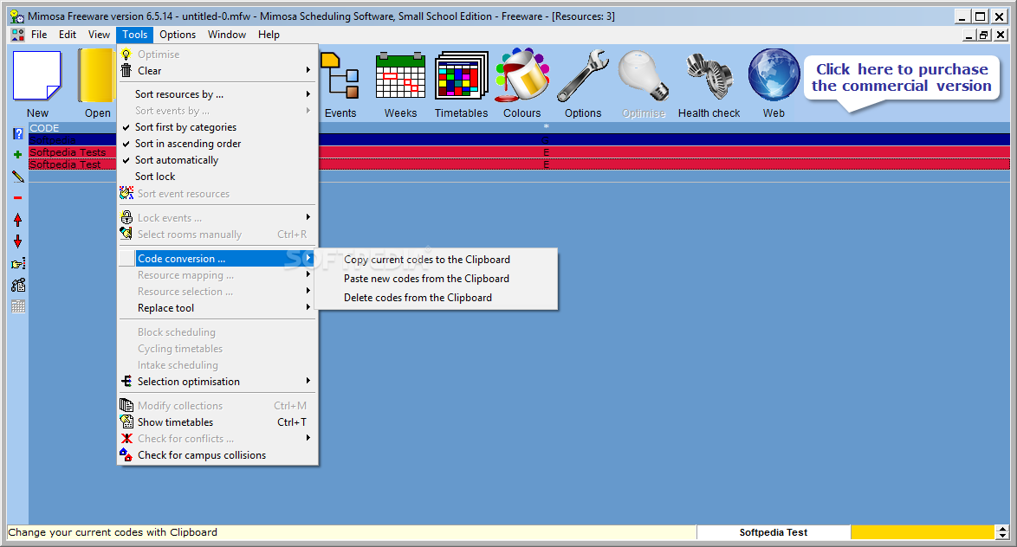This screenshot has width=1017, height=547.
Task: Click the Show timetables menu icon
Action: [126, 422]
